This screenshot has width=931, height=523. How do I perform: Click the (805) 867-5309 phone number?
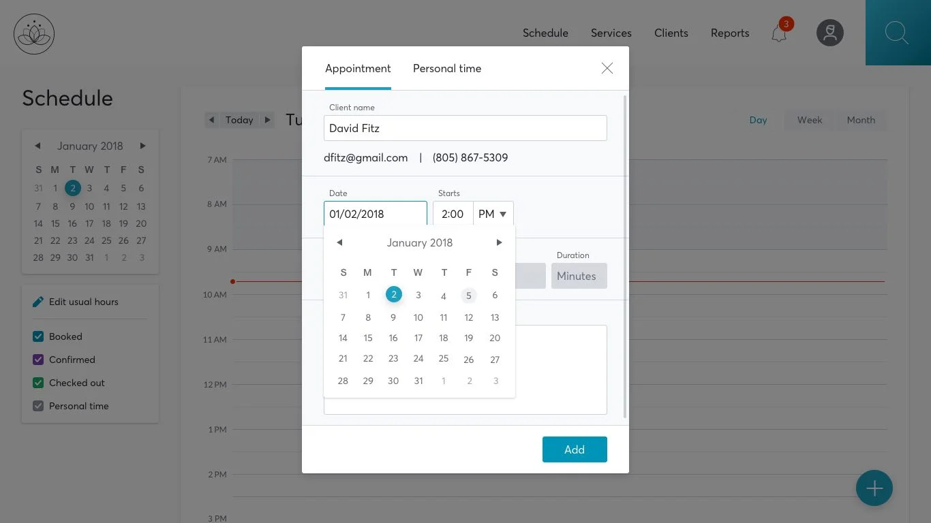coord(470,157)
